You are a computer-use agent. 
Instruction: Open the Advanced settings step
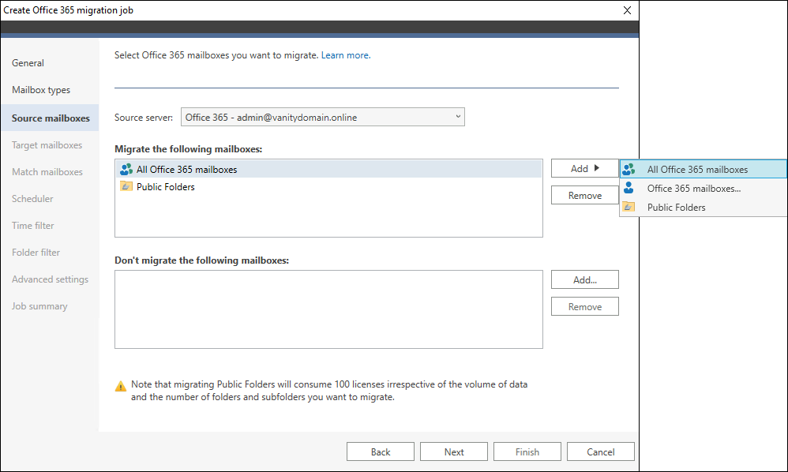tap(51, 279)
